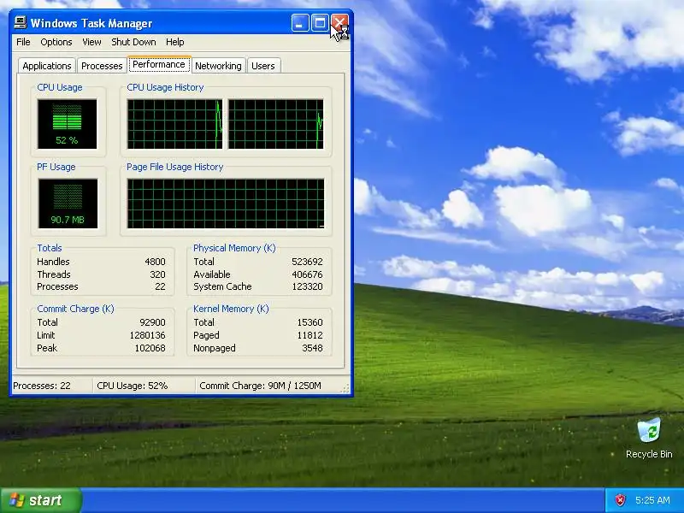Screen dimensions: 684x513
Task: Click the Paged kernel memory value 11812
Action: [x=310, y=335]
